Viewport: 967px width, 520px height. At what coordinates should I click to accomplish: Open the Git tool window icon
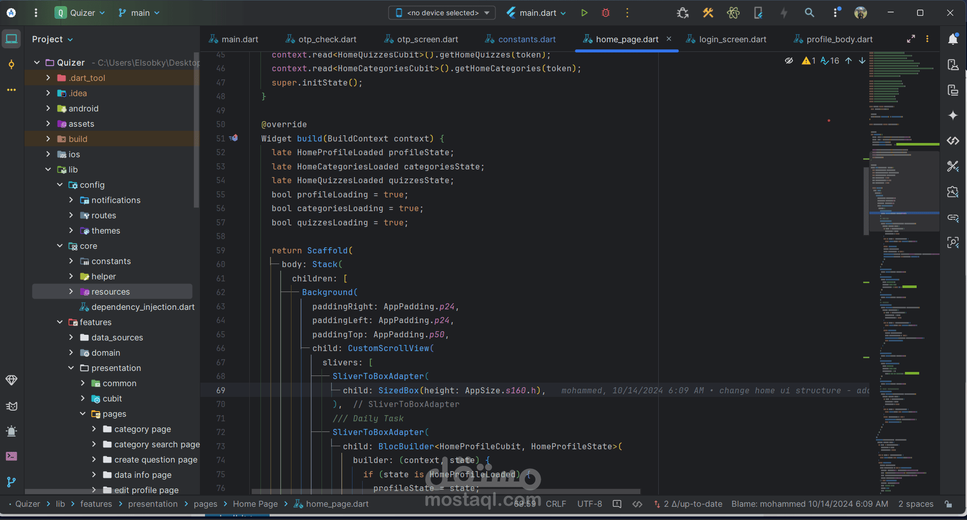tap(11, 482)
